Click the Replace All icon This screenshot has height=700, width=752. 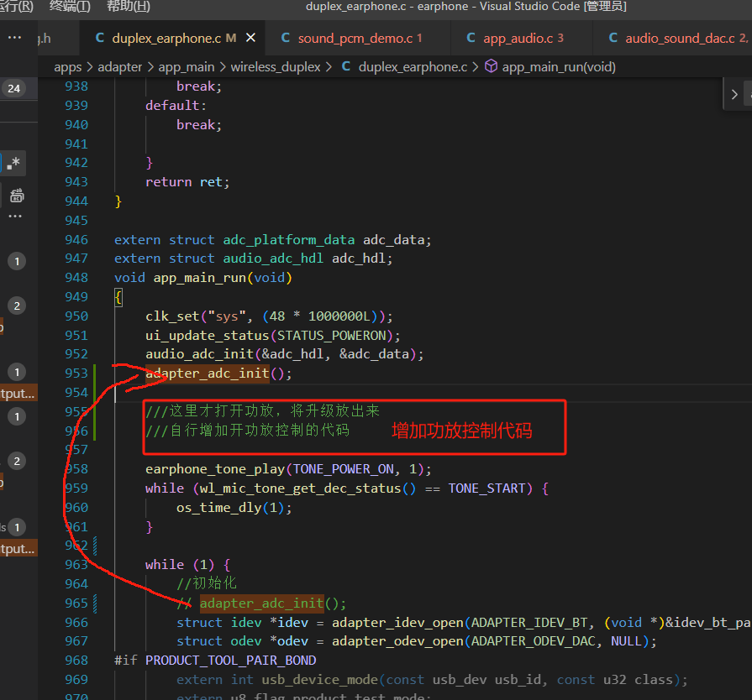click(17, 196)
